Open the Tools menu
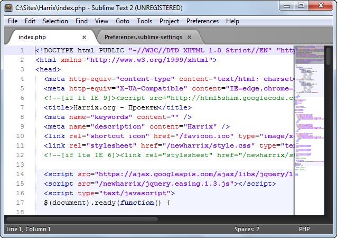The image size is (337, 238). pyautogui.click(x=144, y=21)
